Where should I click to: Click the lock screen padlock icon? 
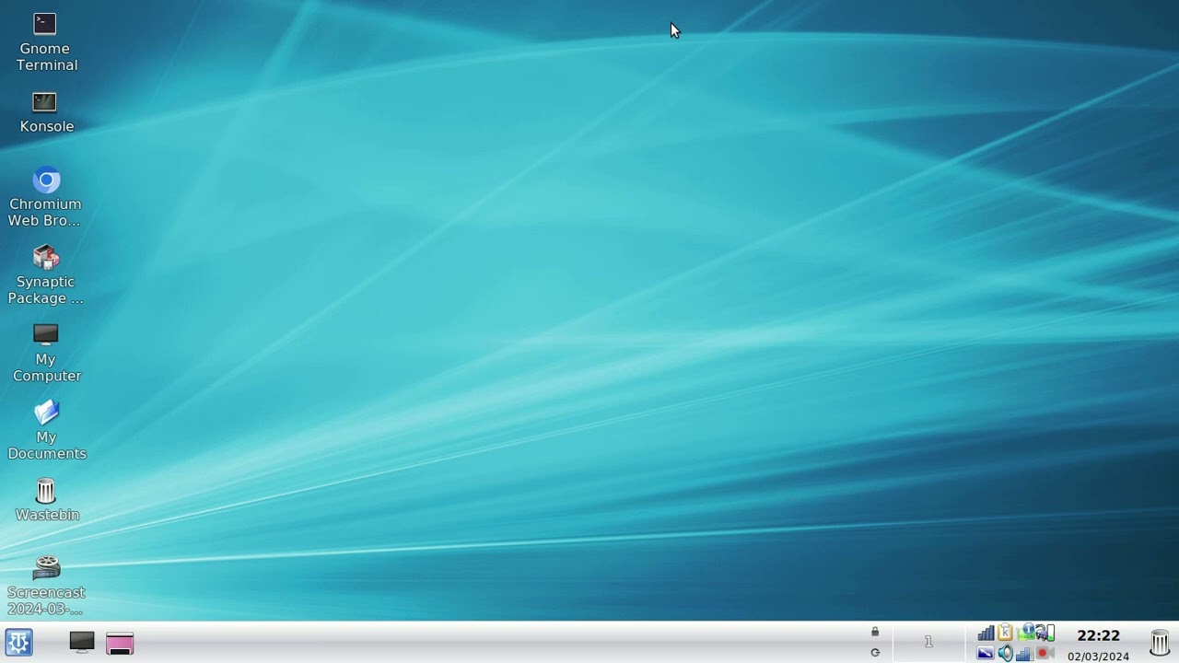875,632
